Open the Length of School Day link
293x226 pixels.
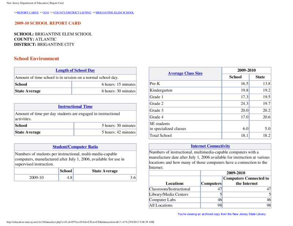coord(75,70)
